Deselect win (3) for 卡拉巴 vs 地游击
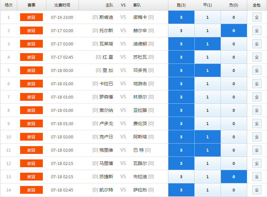 point(181,84)
